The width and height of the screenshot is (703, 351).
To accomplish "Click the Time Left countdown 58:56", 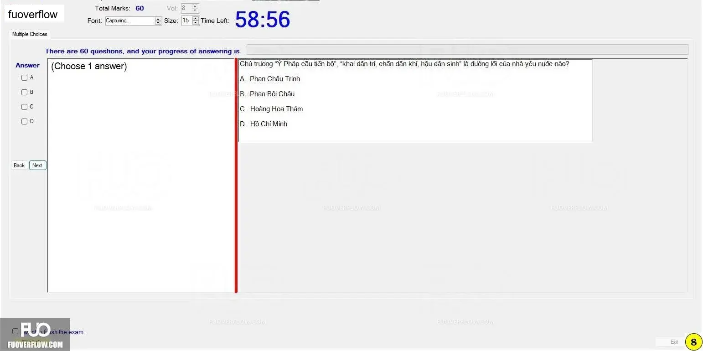I will (263, 20).
